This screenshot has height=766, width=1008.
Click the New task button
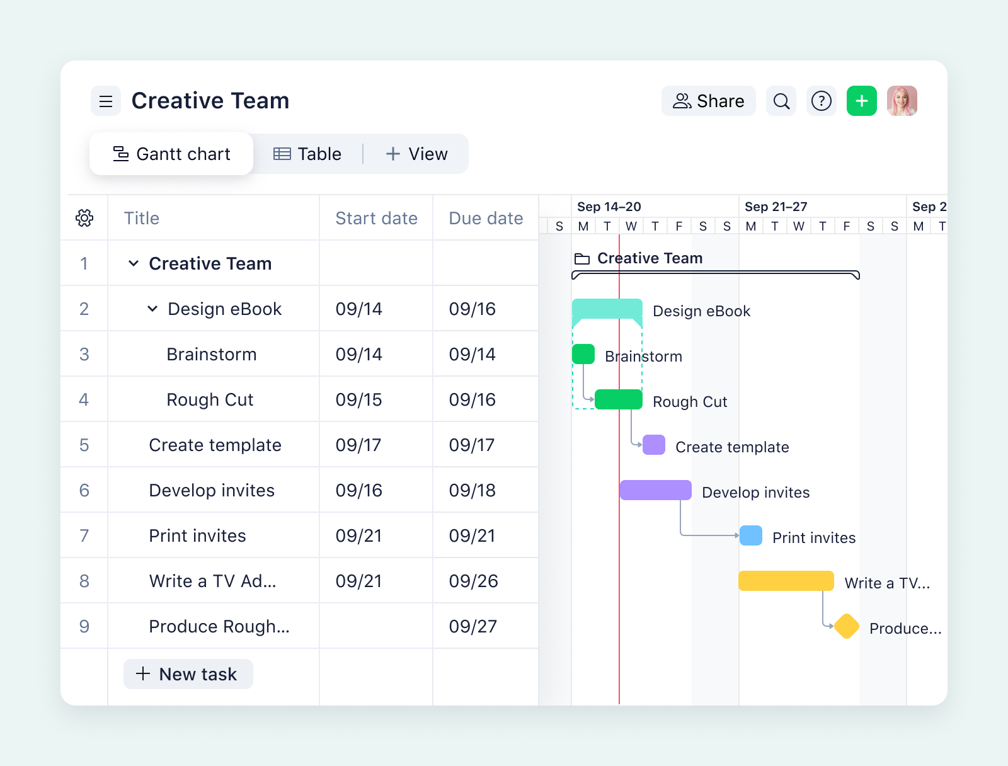[x=188, y=674]
